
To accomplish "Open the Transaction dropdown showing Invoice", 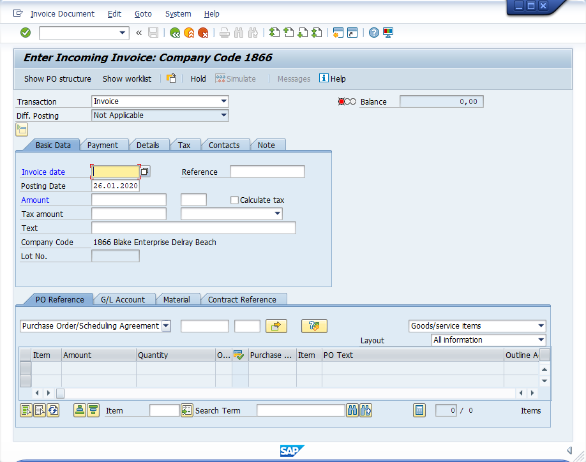I will [x=223, y=101].
